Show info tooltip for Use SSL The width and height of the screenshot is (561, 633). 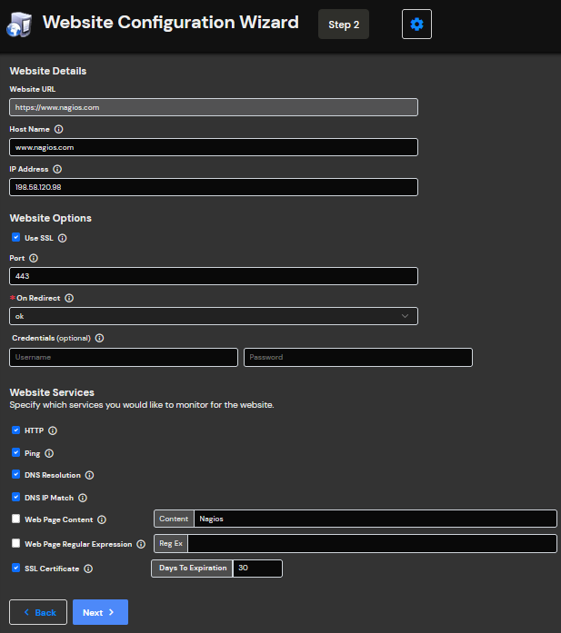62,238
